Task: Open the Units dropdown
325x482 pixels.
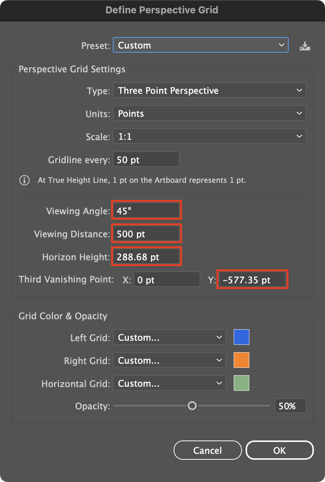Action: pyautogui.click(x=209, y=113)
